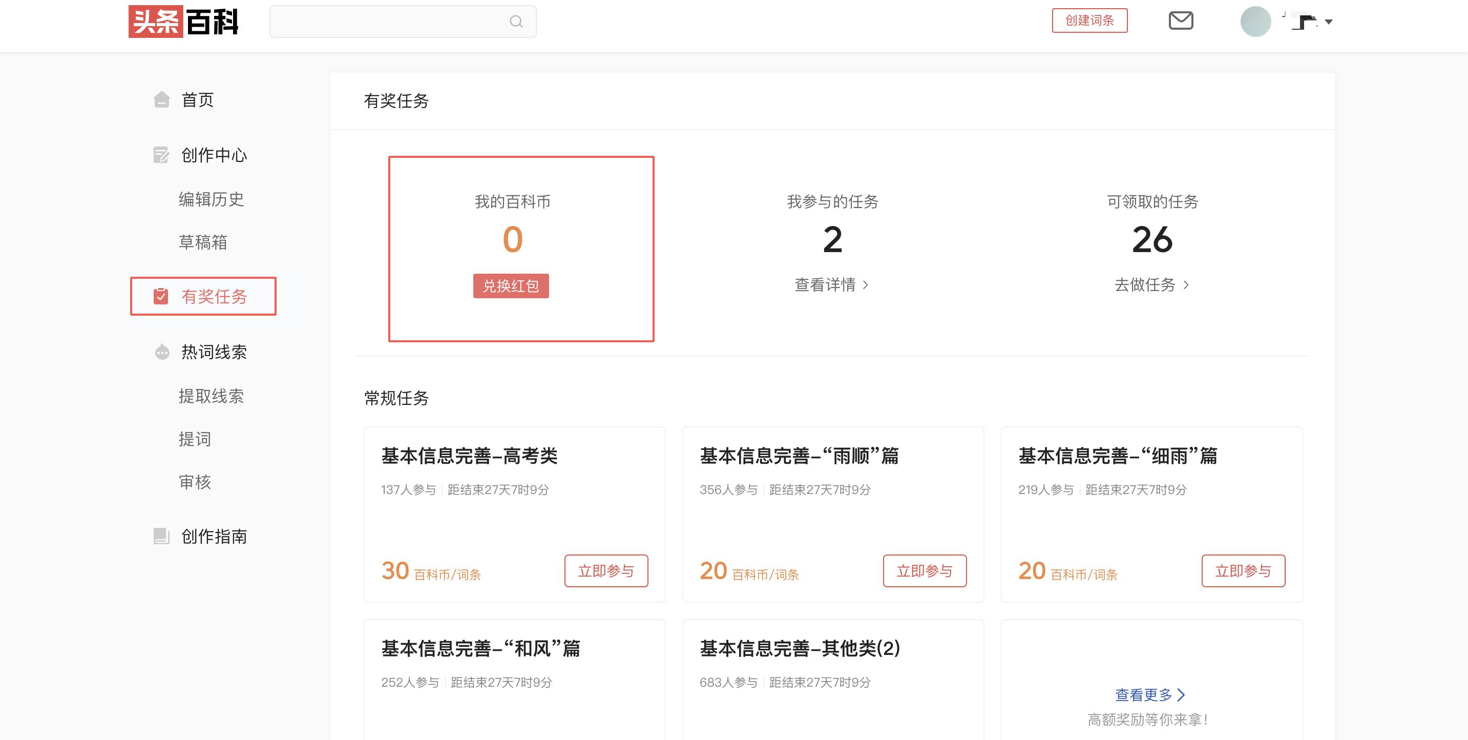
Task: Click 创建词条 at the top right
Action: (1089, 20)
